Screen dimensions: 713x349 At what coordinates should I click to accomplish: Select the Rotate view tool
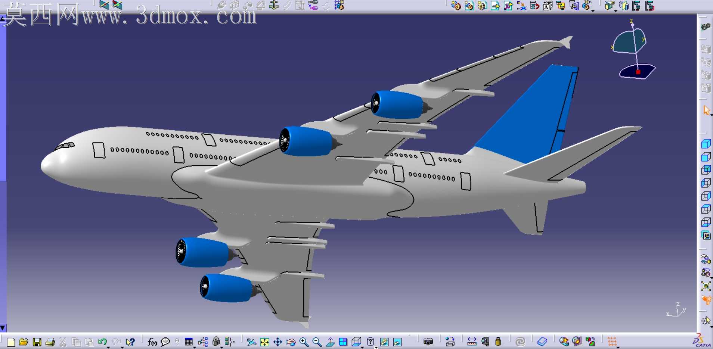(x=291, y=342)
